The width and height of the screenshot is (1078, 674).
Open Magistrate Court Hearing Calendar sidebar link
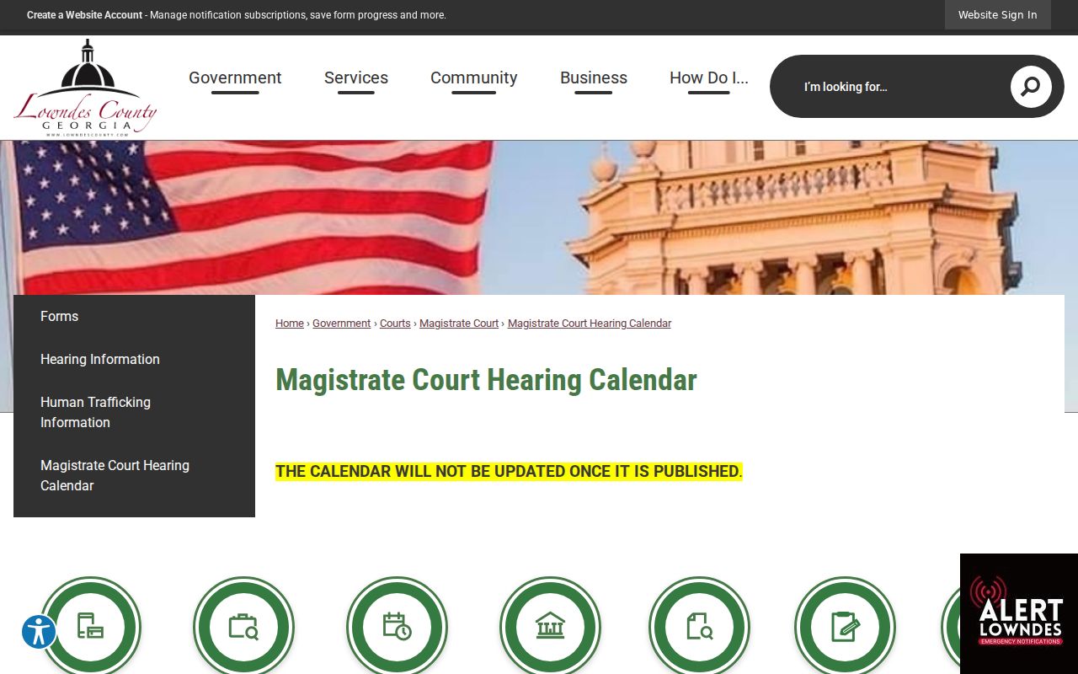(134, 475)
